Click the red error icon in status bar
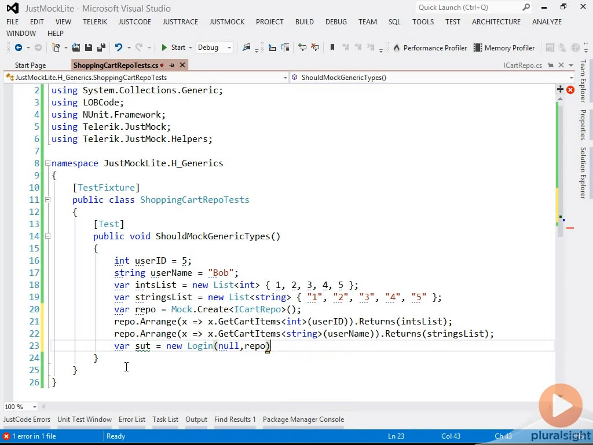 (x=6, y=436)
